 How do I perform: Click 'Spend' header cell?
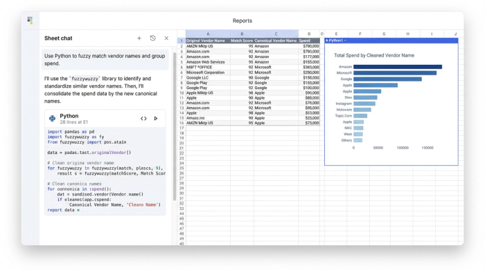(x=309, y=41)
